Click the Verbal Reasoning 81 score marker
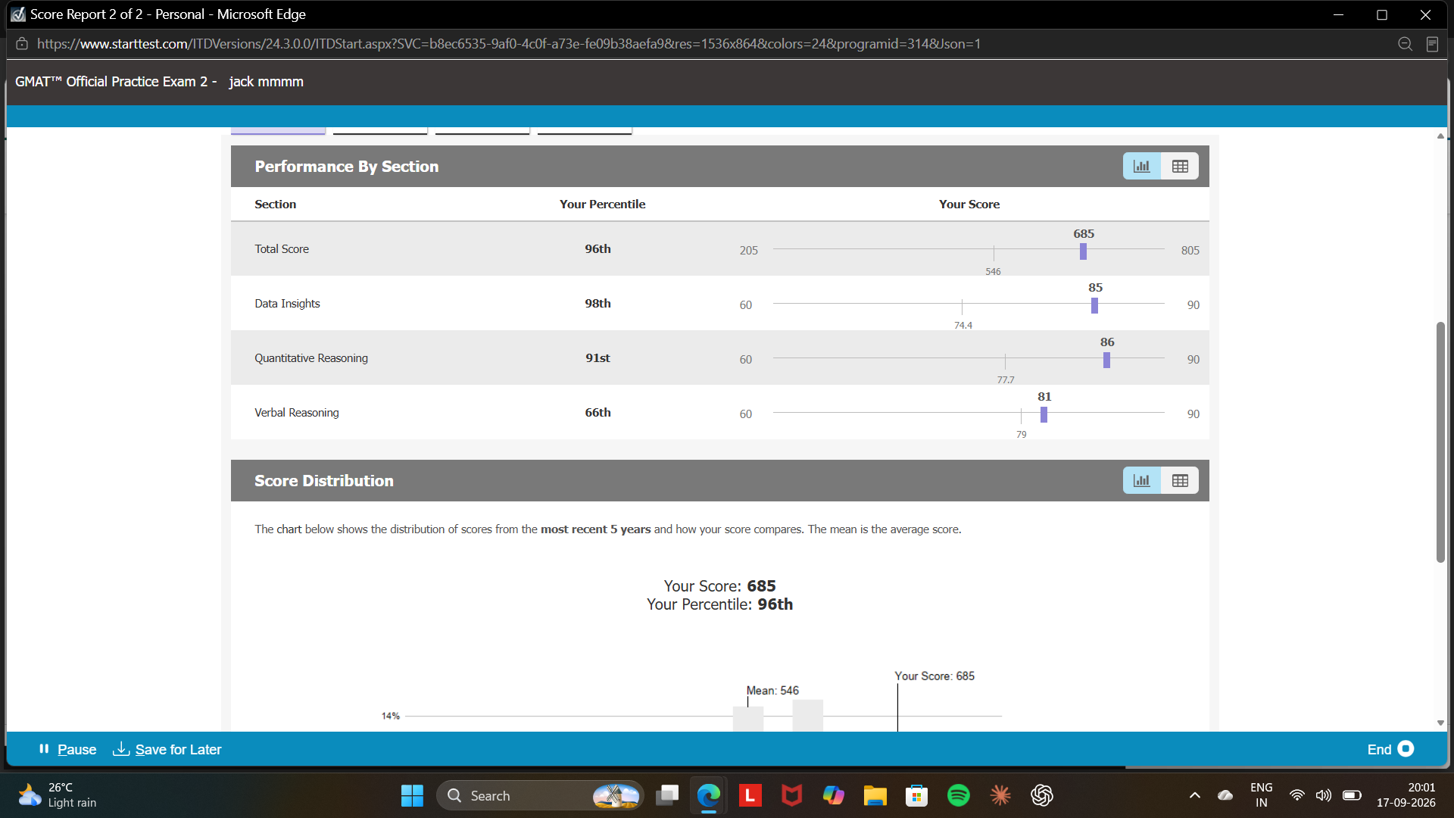Image resolution: width=1454 pixels, height=818 pixels. [x=1044, y=414]
